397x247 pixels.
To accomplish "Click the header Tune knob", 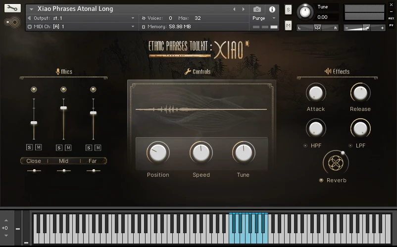I will [305, 12].
